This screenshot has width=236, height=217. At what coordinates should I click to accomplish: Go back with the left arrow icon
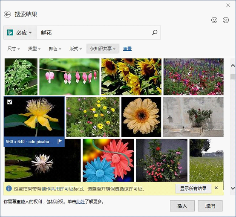point(7,14)
